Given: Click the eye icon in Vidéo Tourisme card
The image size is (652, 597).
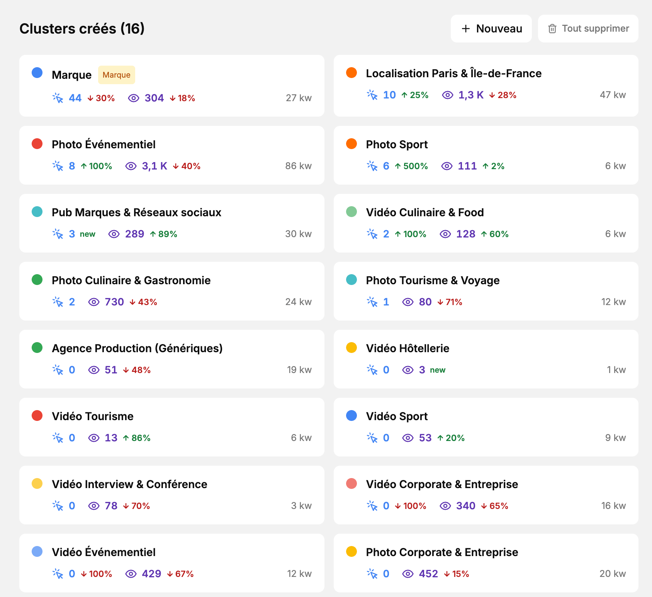Looking at the screenshot, I should coord(94,438).
